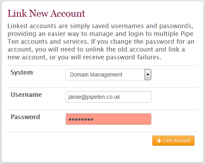This screenshot has width=205, height=164.
Task: Click the System field label
Action: pos(22,73)
